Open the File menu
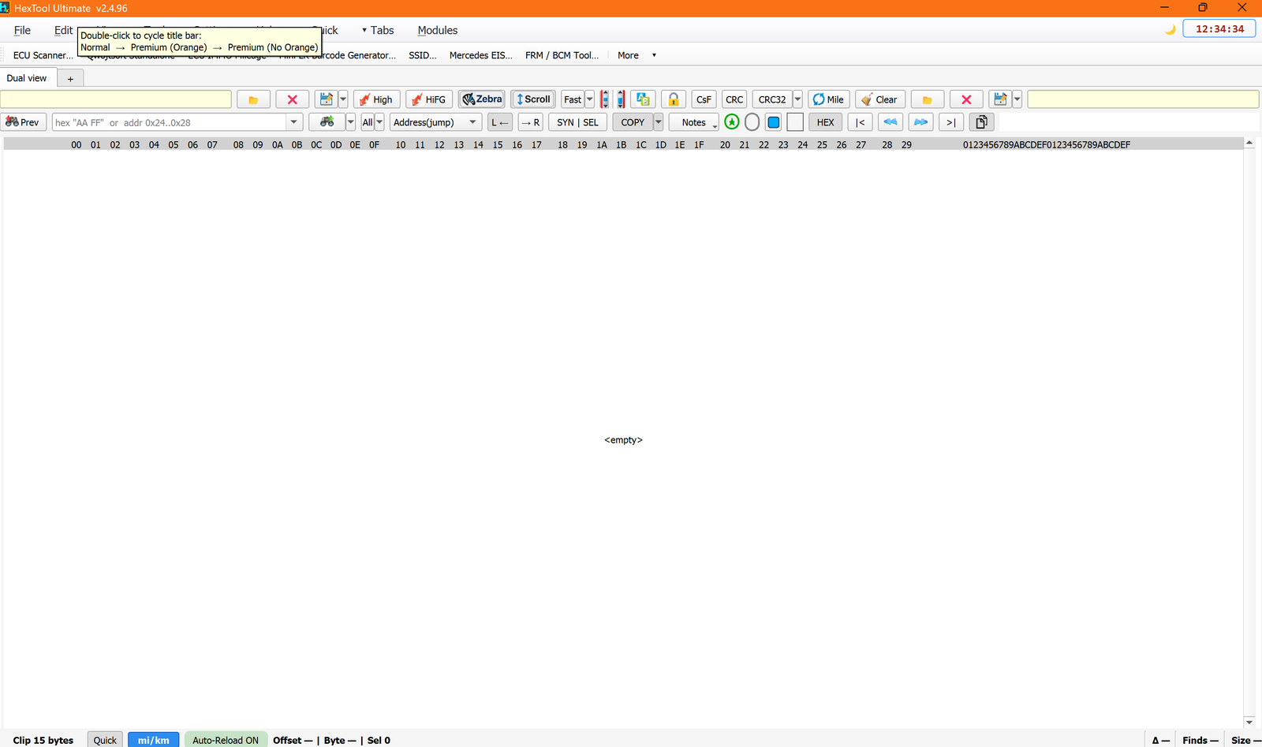Screen dimensions: 1262x747 tap(22, 30)
